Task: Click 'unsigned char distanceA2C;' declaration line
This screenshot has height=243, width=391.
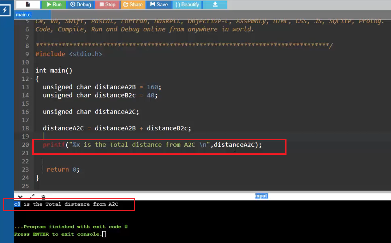Action: (91, 112)
